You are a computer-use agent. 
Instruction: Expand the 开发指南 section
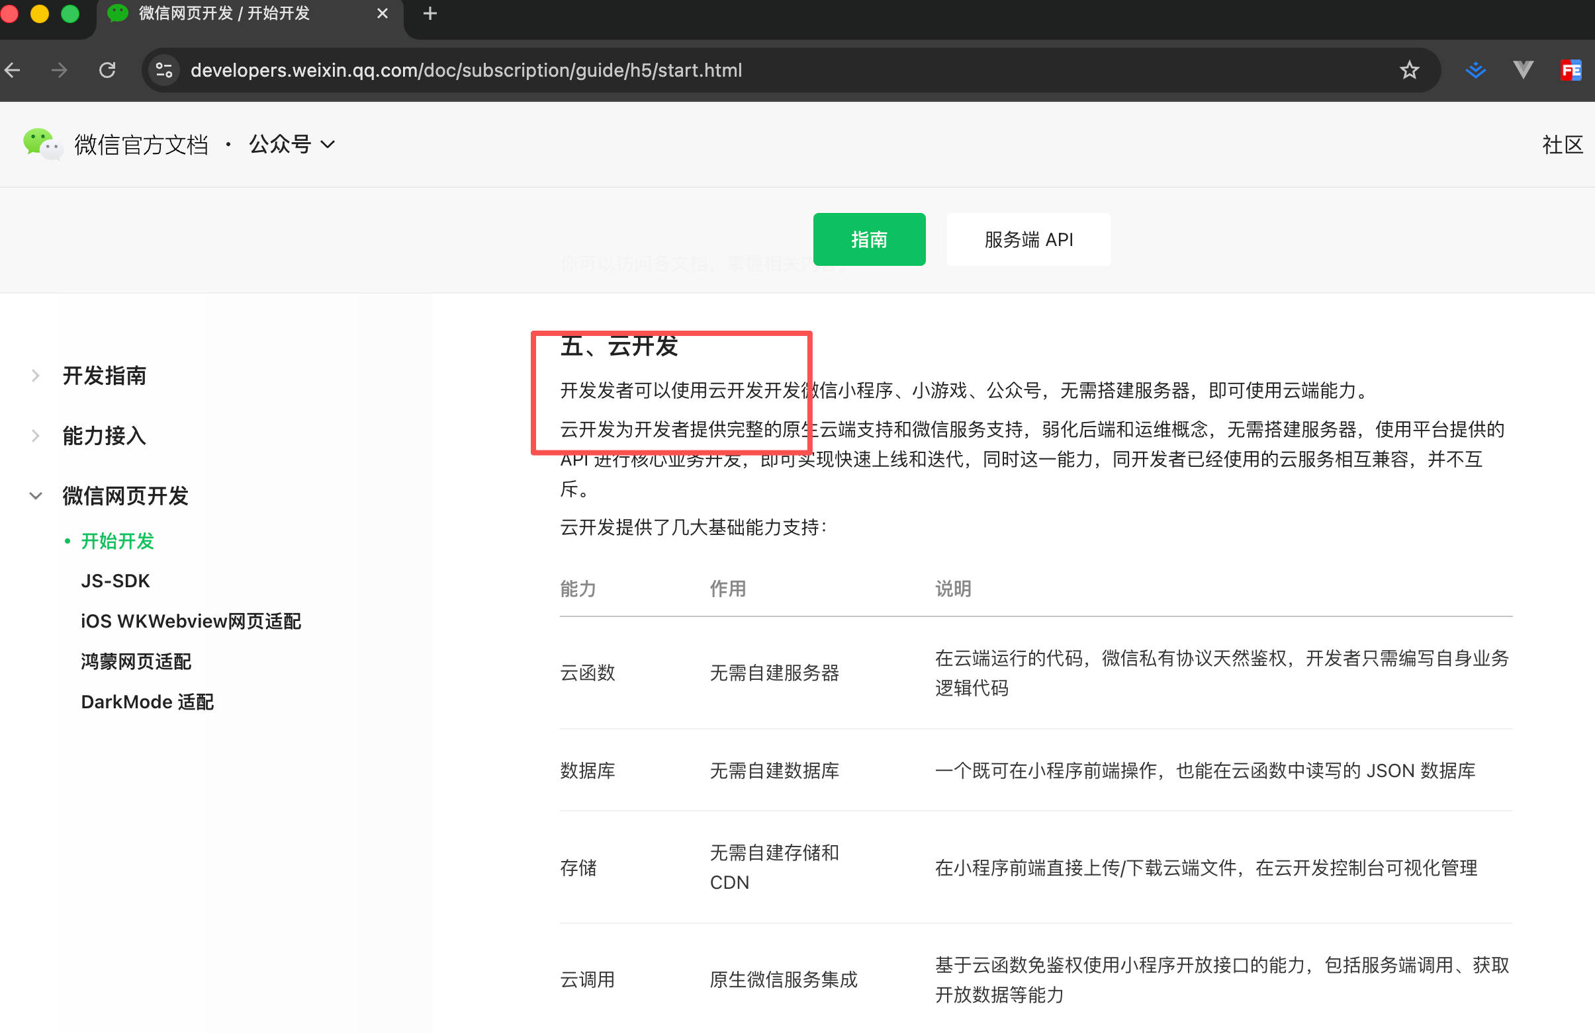pos(104,376)
